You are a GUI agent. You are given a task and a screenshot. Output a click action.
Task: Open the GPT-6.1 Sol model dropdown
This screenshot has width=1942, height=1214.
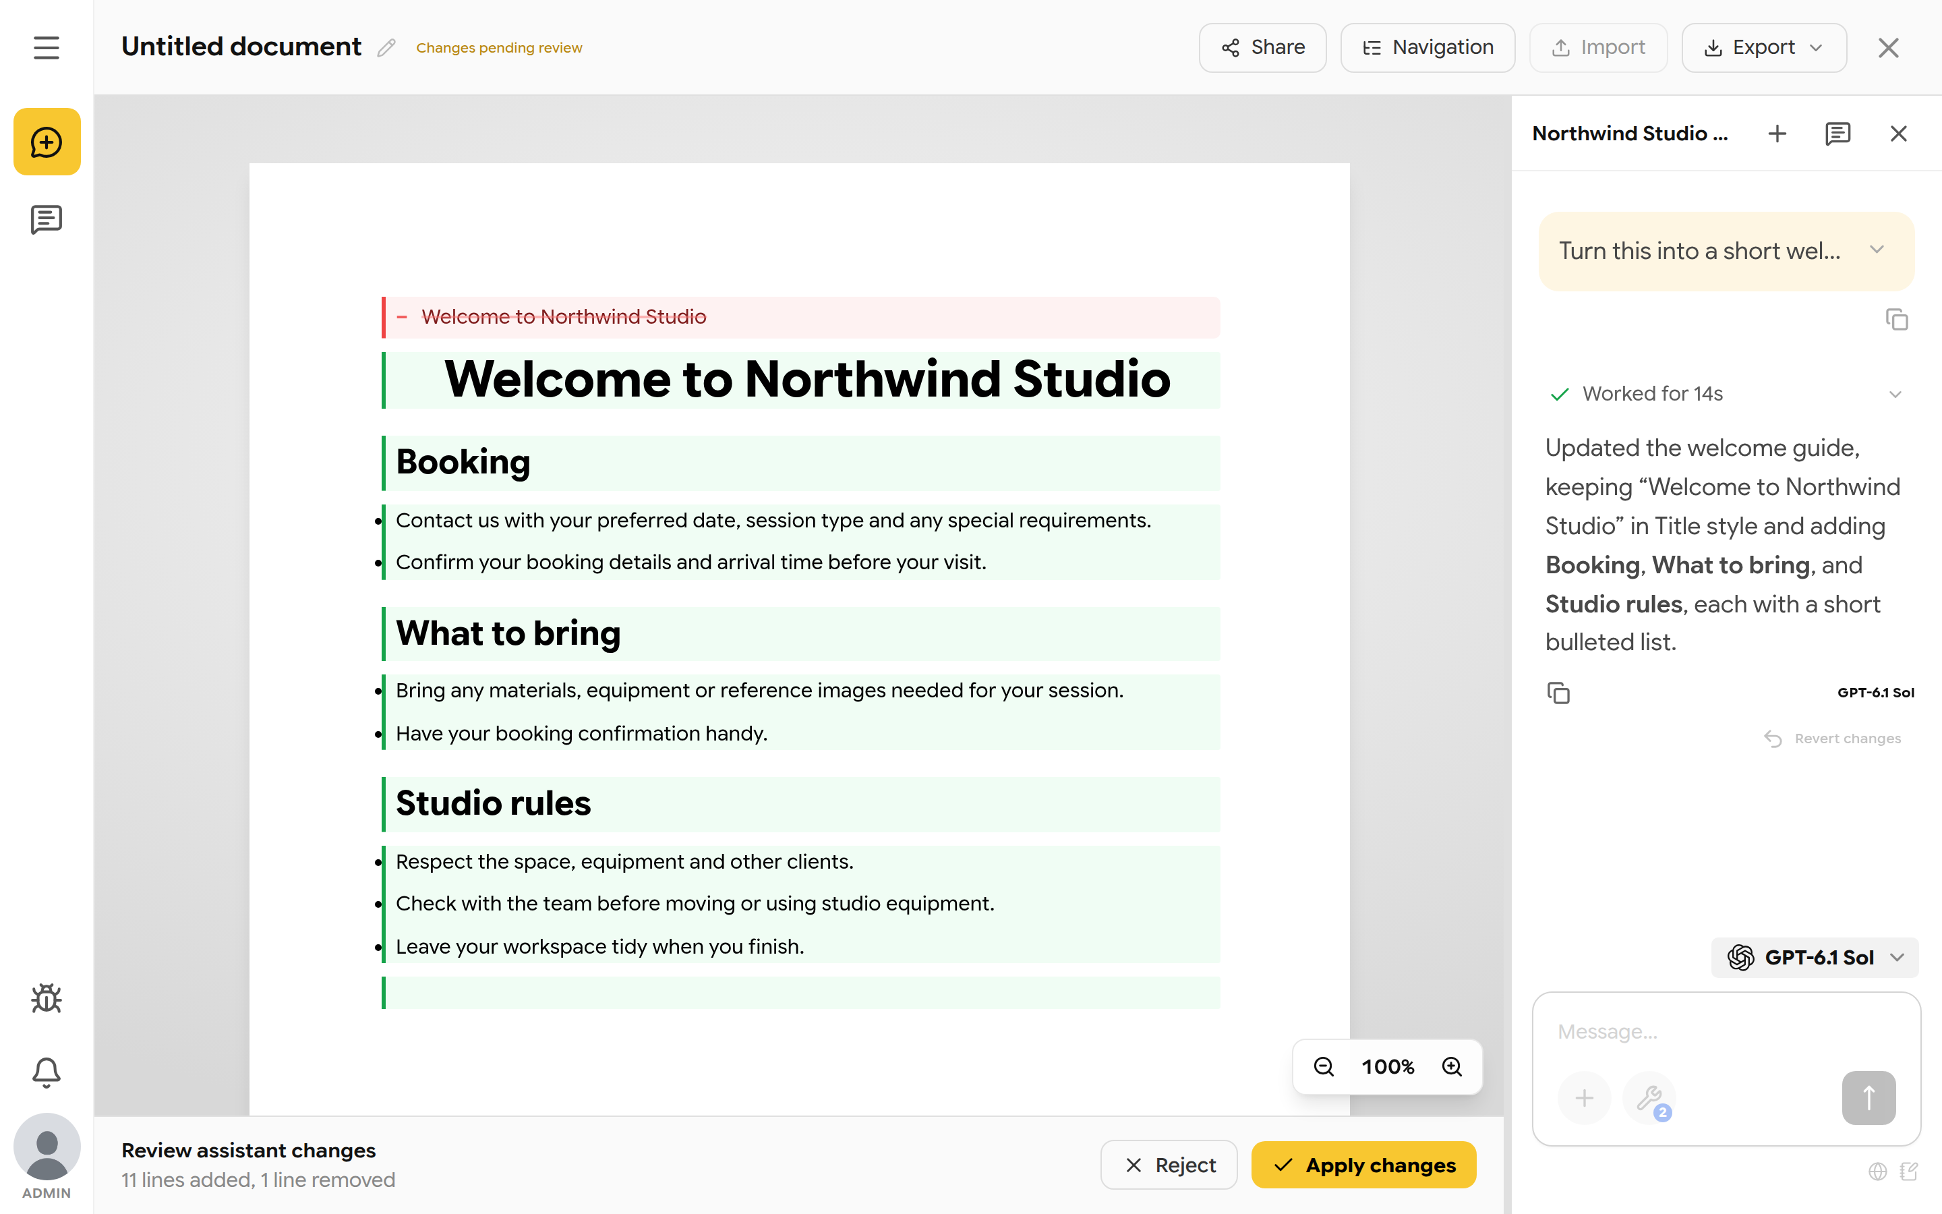(1815, 957)
